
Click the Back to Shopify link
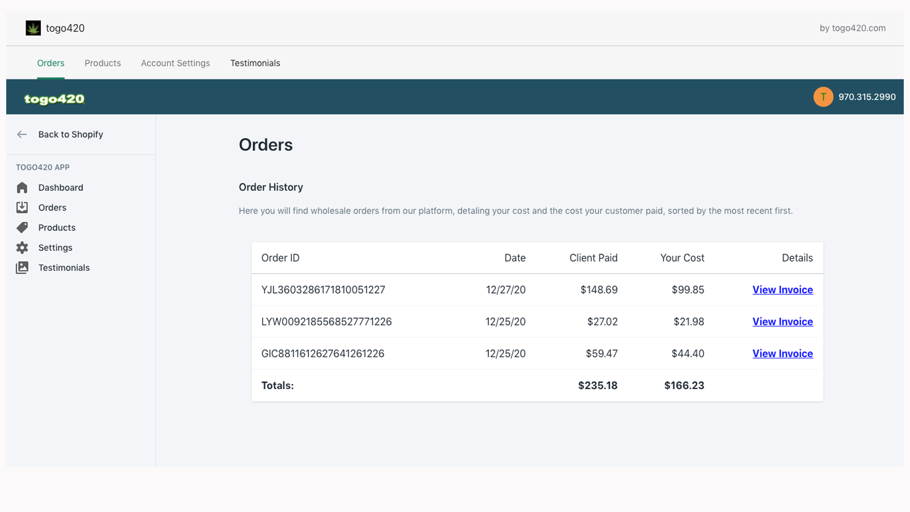tap(71, 134)
